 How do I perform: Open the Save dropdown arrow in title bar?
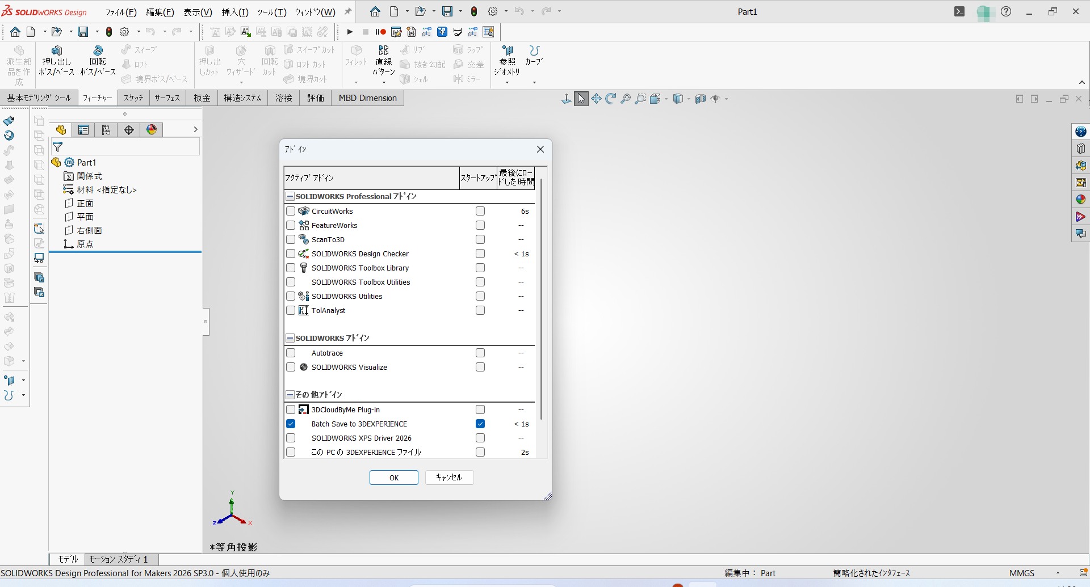(x=460, y=11)
